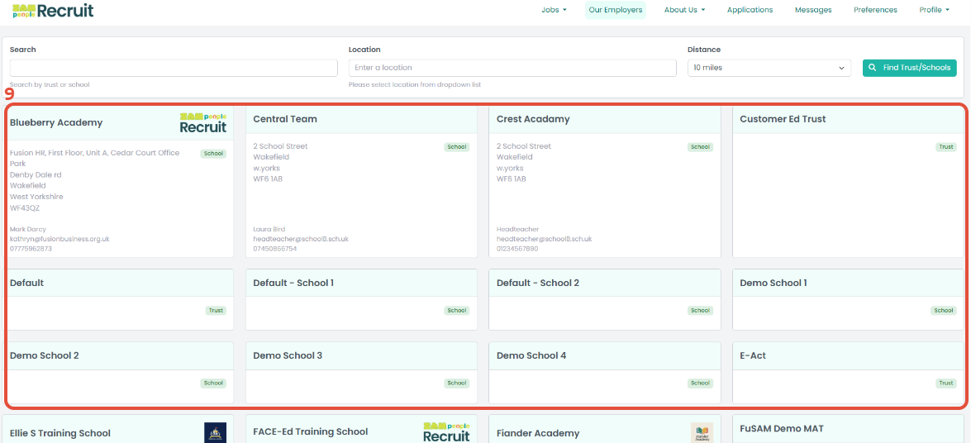Click phone number 01234567890
Screen dimensions: 971x443
click(x=517, y=249)
